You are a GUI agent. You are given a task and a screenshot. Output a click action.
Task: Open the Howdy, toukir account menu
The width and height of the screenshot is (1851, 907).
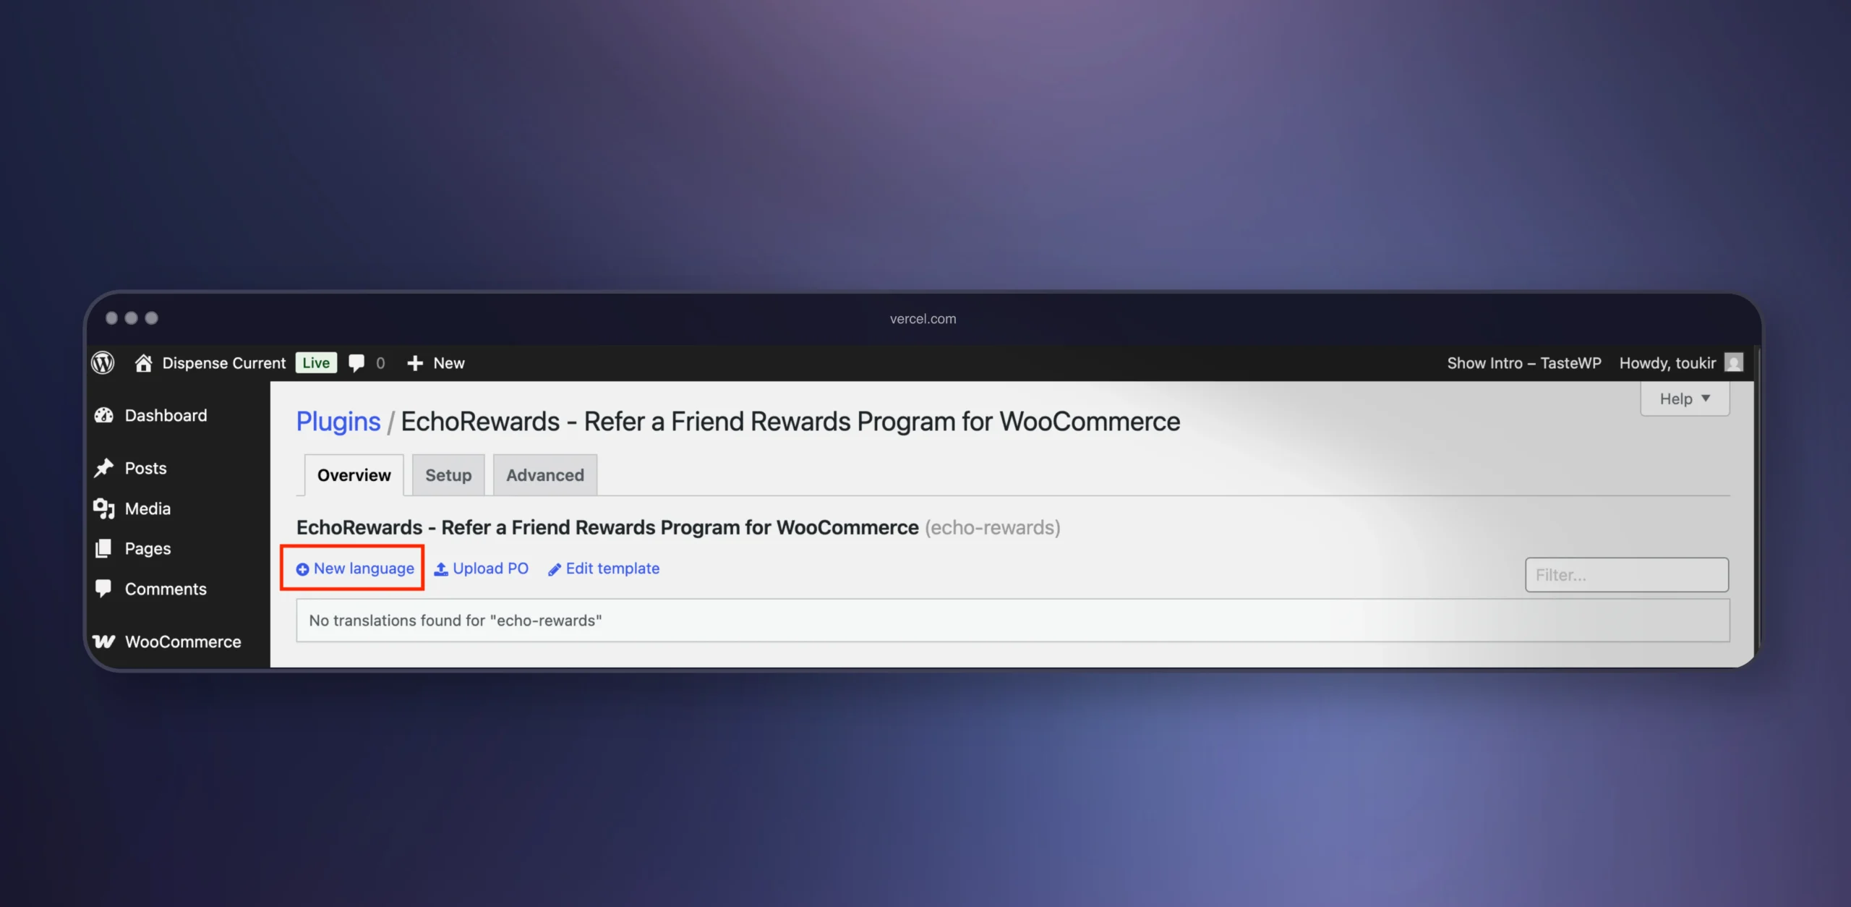point(1667,362)
